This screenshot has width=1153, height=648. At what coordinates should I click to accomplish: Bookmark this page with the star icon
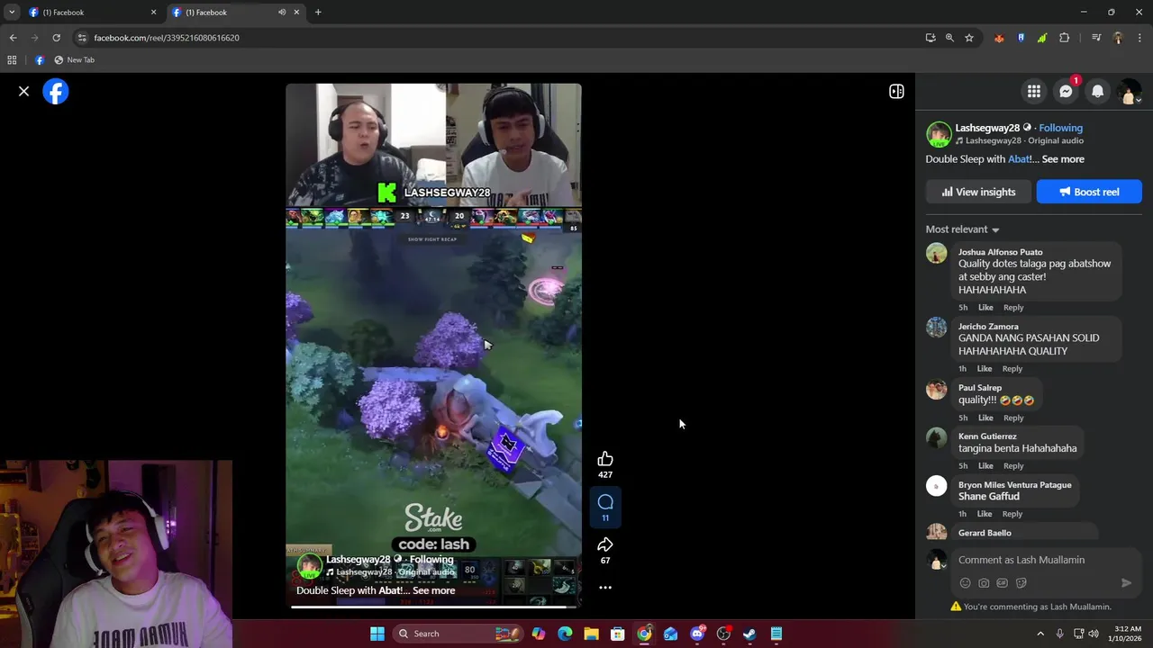click(969, 38)
